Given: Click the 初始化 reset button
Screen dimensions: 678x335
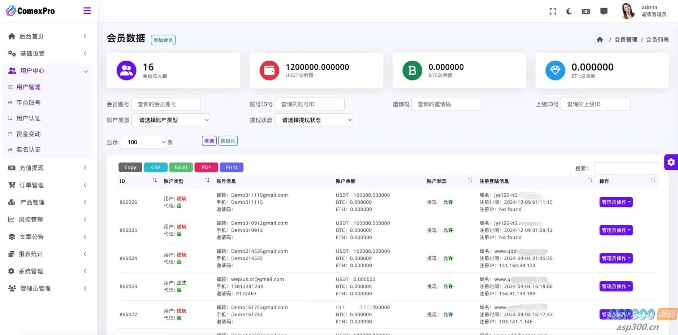Looking at the screenshot, I should 228,141.
